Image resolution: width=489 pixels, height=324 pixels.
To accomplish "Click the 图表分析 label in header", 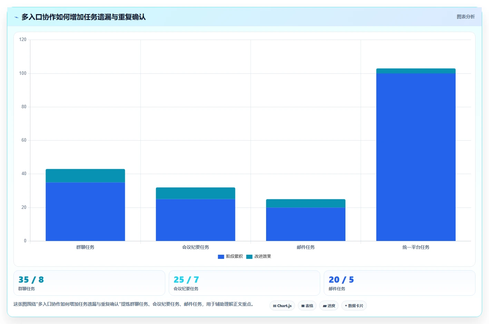I will tap(466, 17).
